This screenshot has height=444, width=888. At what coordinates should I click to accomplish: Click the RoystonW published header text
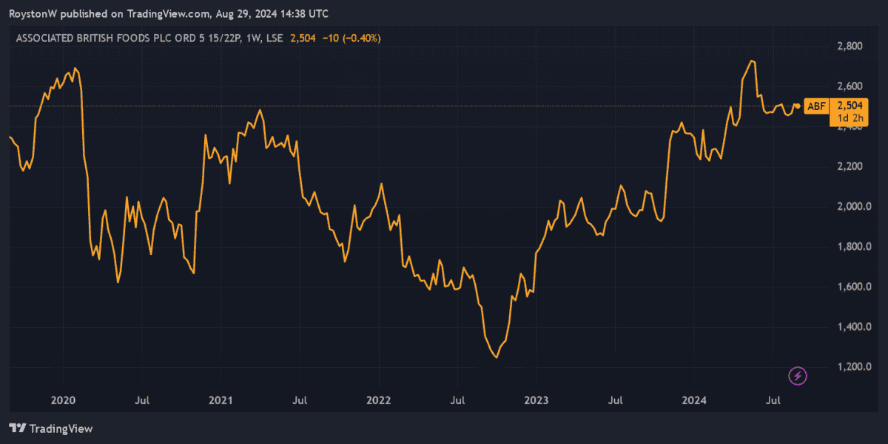(x=169, y=14)
